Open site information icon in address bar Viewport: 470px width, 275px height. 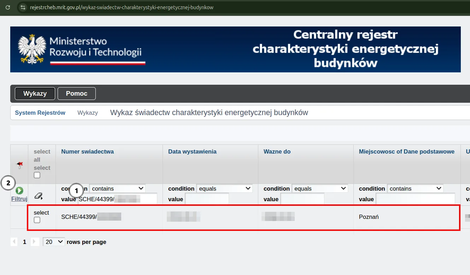tap(23, 7)
